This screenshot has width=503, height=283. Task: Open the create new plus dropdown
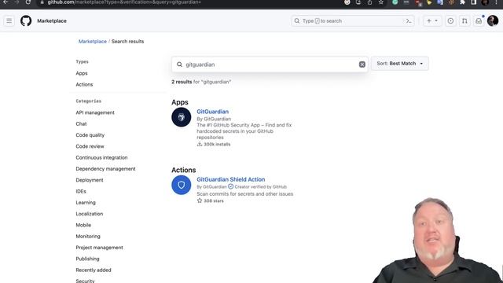[x=432, y=21]
